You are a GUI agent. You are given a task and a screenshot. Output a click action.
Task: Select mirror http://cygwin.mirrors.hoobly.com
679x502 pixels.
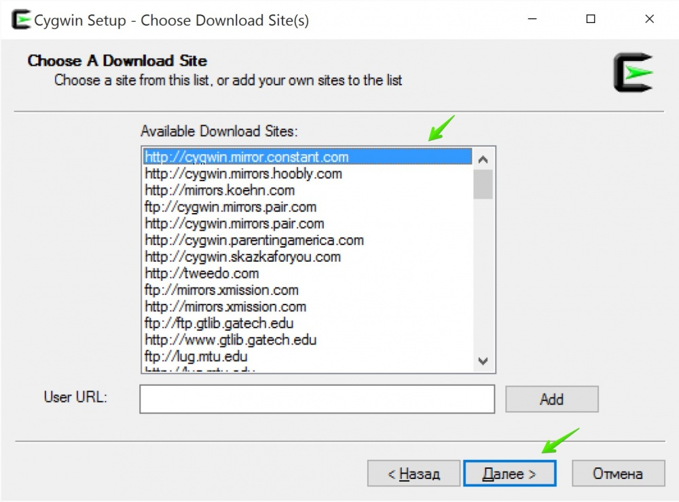tap(308, 174)
